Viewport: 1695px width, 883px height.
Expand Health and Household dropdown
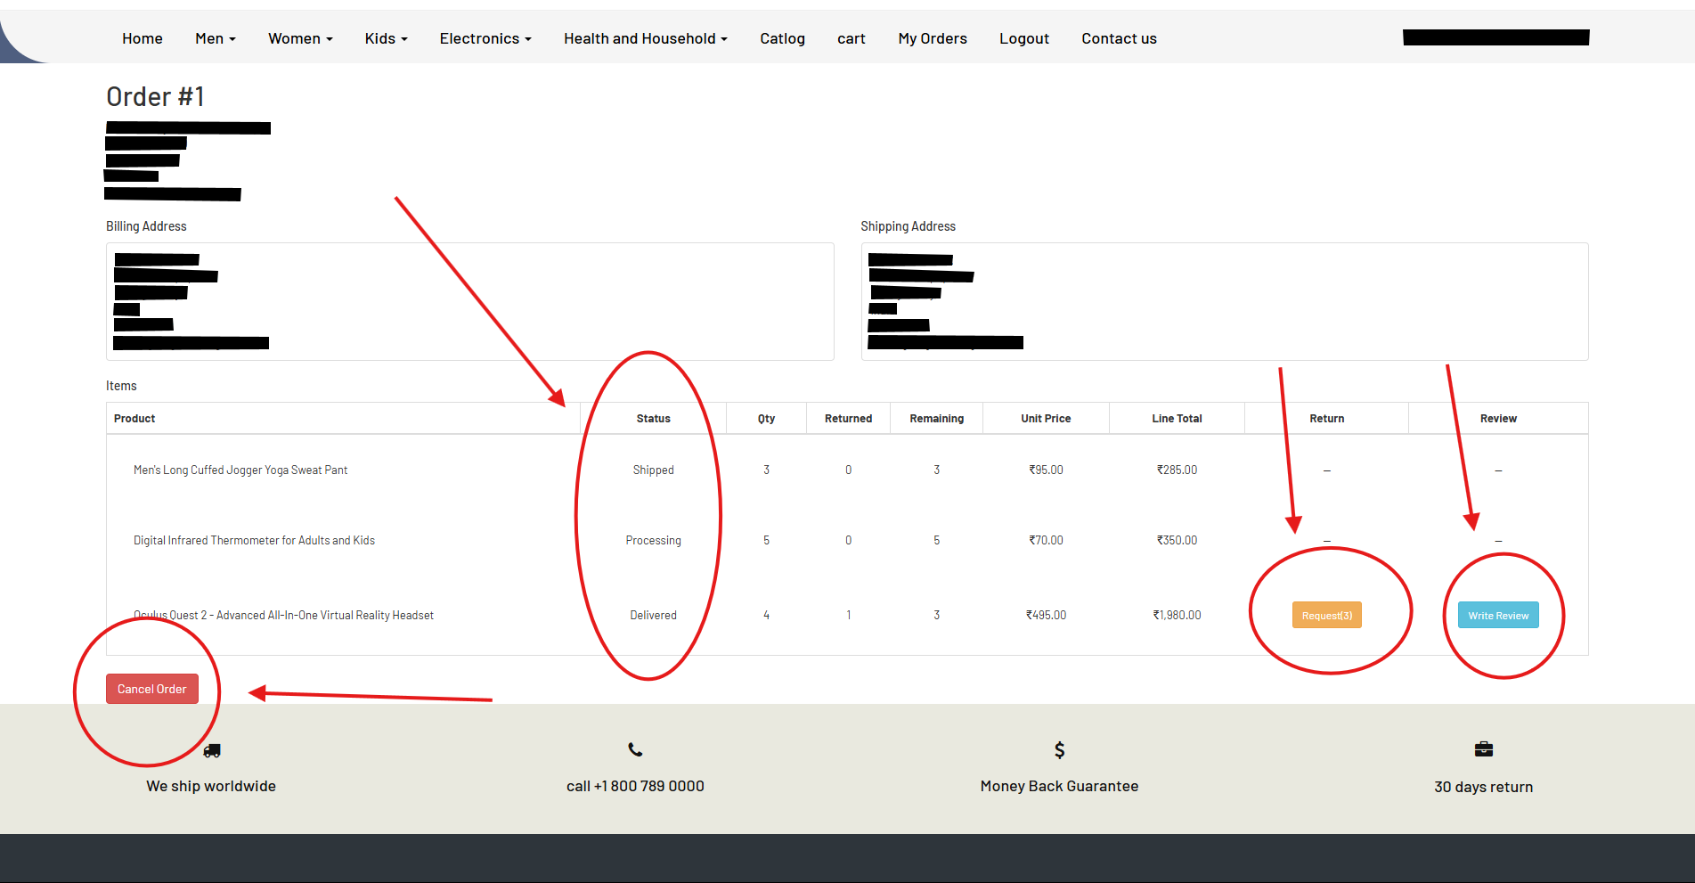645,38
